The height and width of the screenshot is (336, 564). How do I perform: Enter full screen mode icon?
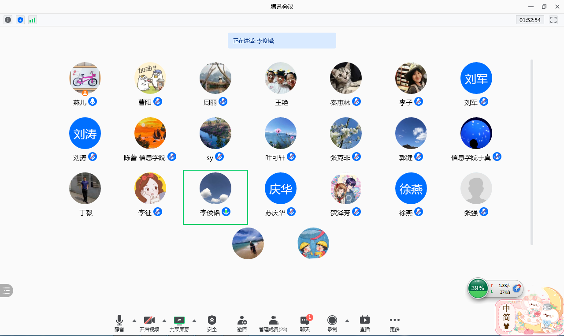coord(553,20)
